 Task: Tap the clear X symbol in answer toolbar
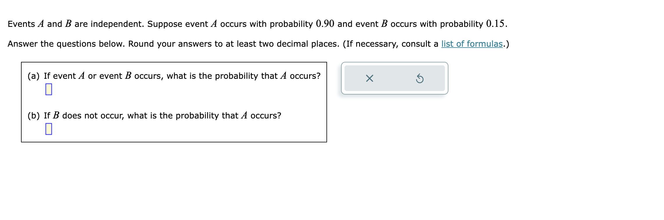370,78
